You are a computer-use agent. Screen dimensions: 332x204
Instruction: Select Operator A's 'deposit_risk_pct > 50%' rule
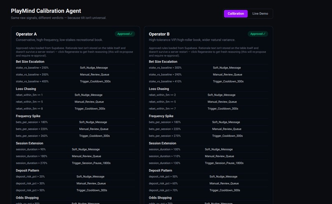(x=30, y=190)
